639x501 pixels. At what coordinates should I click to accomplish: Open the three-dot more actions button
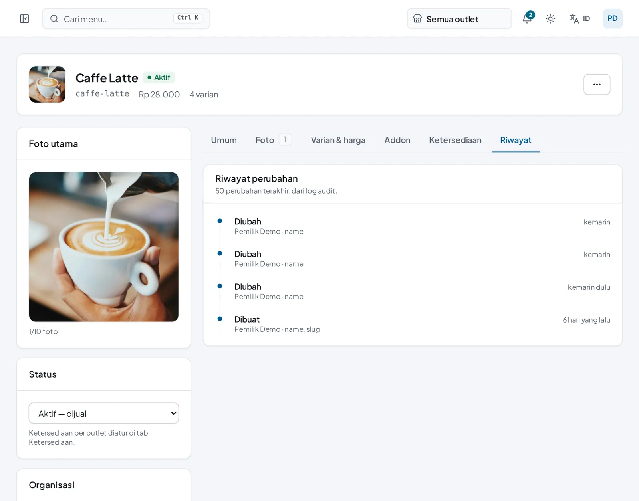(x=597, y=84)
